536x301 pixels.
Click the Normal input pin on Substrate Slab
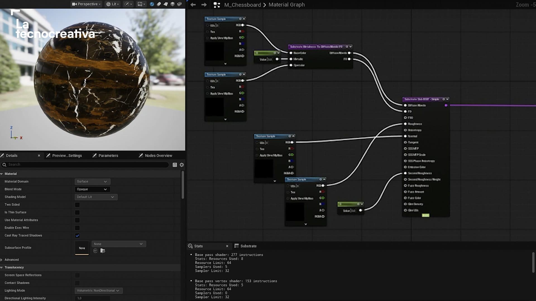[405, 136]
